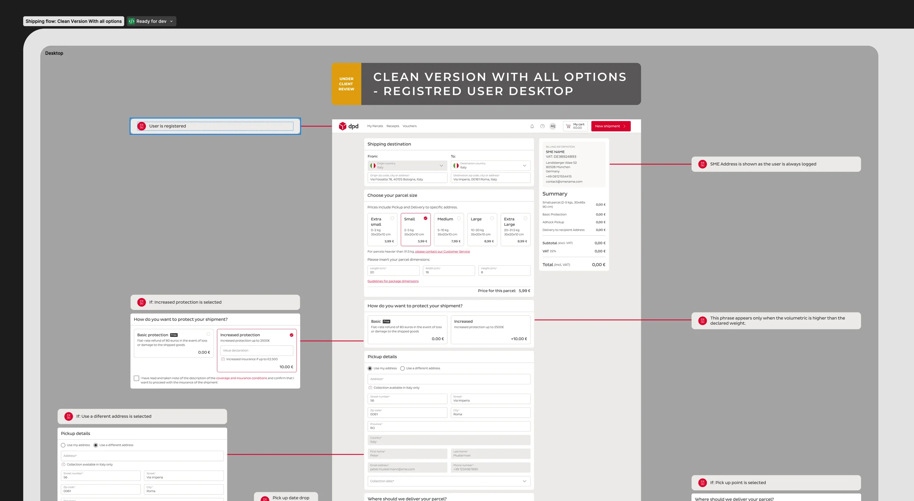Image resolution: width=914 pixels, height=501 pixels.
Task: Expand the Destination country dropdown
Action: 524,166
